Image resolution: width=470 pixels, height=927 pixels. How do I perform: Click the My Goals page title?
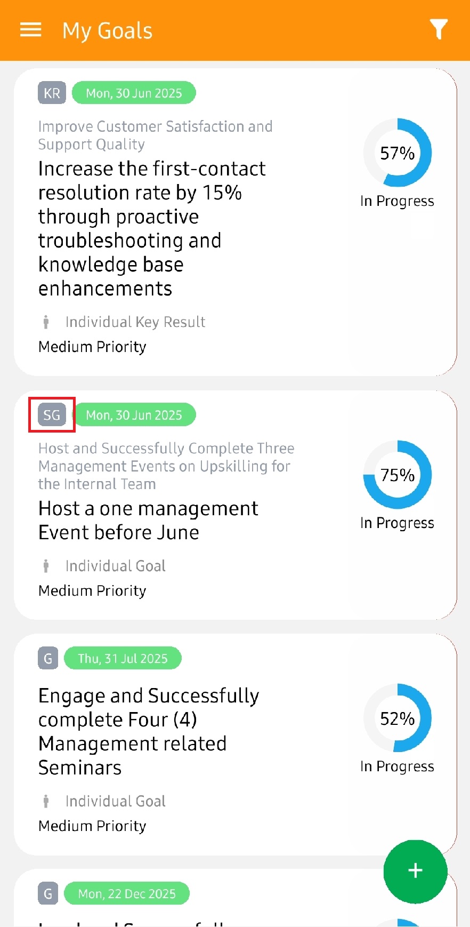coord(107,31)
